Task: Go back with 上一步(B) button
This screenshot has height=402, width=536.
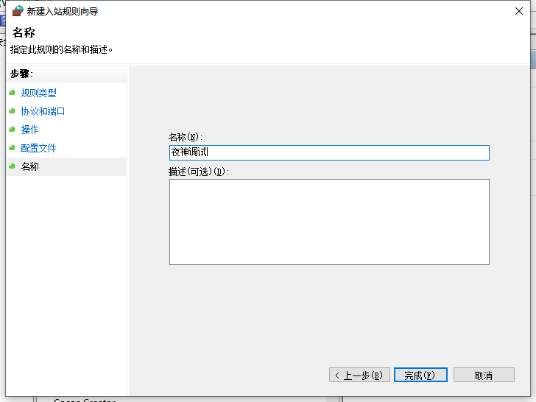Action: (x=359, y=375)
